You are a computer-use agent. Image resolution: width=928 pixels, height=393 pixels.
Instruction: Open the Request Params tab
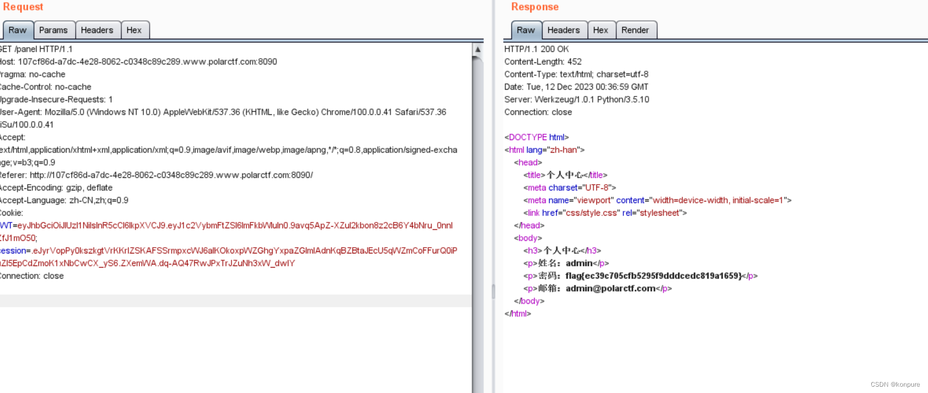pos(54,30)
